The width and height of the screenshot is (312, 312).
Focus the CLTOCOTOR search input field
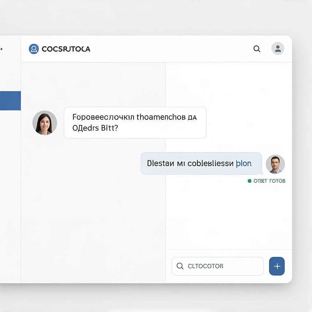tap(218, 266)
